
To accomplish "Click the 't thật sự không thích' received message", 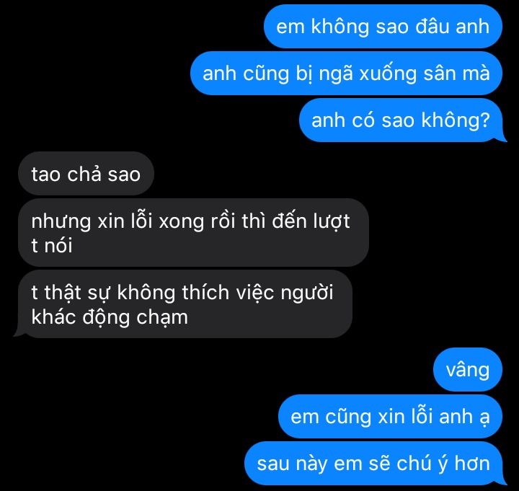I will point(185,304).
